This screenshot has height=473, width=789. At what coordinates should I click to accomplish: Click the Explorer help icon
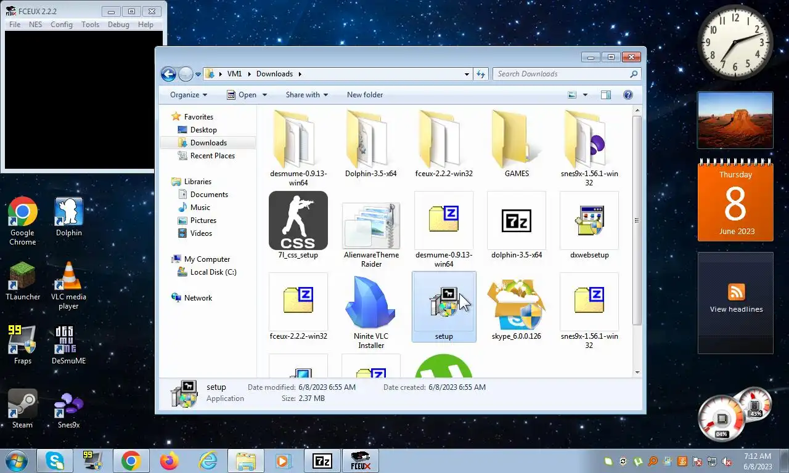628,95
